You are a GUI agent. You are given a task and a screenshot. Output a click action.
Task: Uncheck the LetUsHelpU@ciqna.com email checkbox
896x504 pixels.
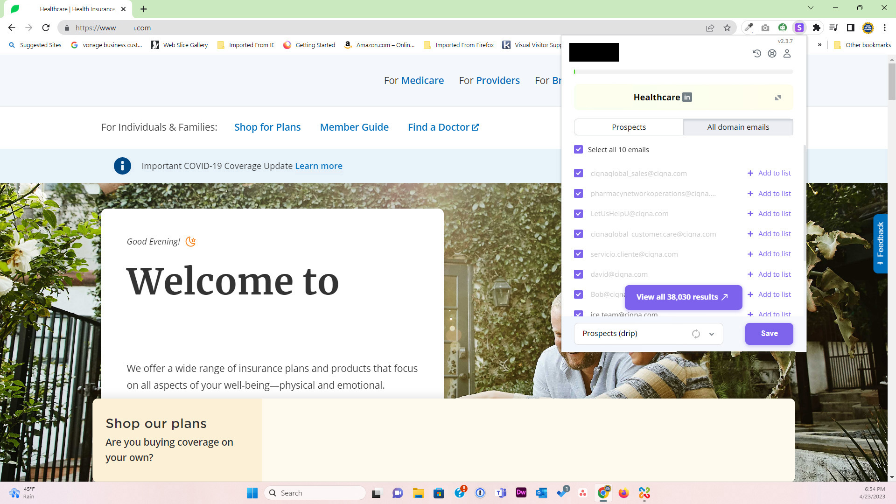(x=579, y=214)
